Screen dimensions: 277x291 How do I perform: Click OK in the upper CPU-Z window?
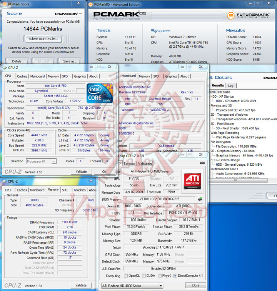104,172
